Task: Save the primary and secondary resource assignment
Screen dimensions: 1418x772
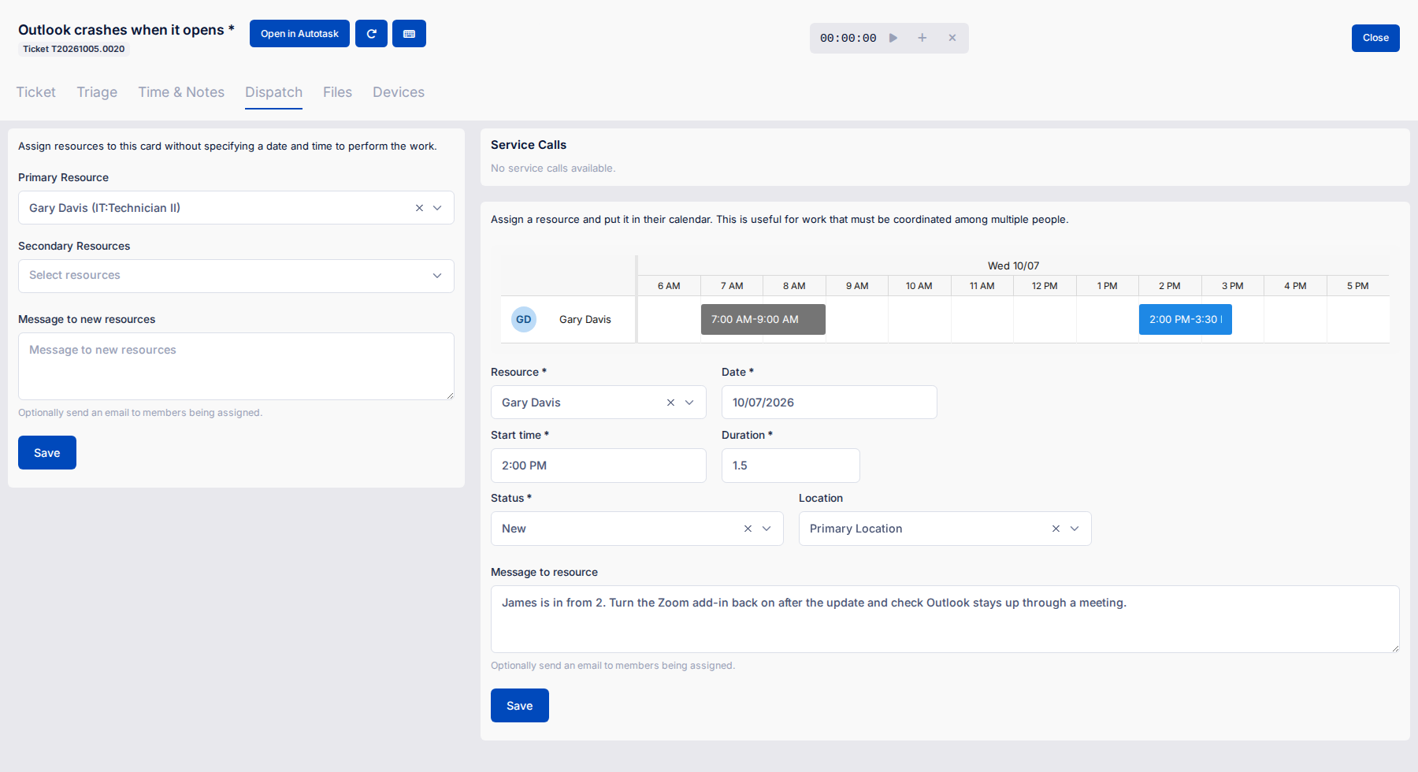Action: 47,453
